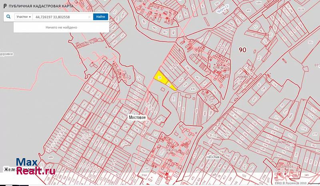Open the Участки search type dropdown
This screenshot has width=320, height=186.
24,17
